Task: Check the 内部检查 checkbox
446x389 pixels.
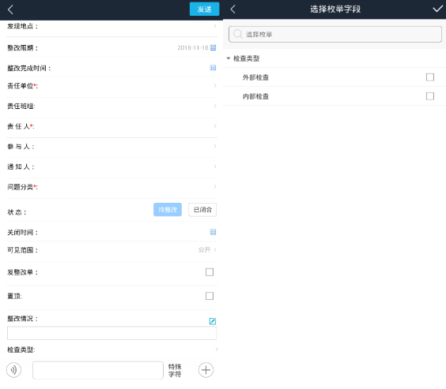Action: [430, 96]
